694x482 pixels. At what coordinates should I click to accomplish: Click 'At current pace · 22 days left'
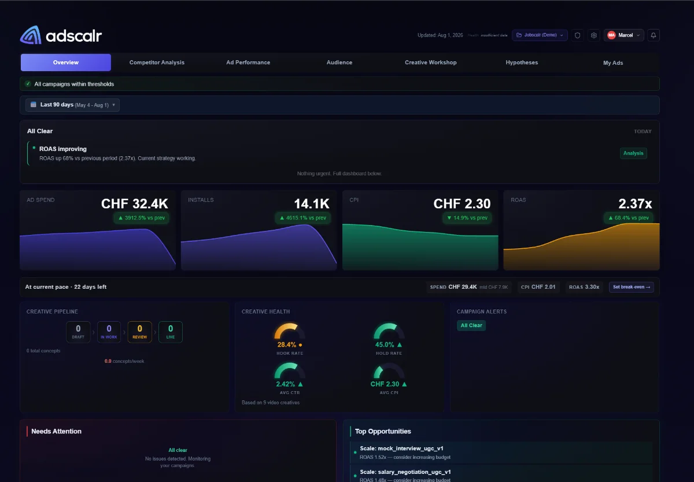point(66,287)
